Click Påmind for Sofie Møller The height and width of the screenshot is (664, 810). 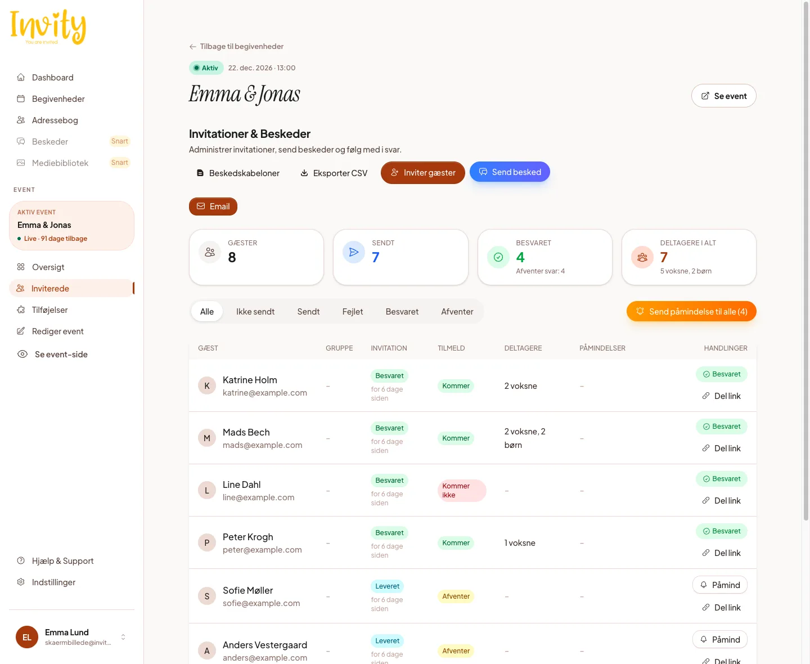tap(720, 585)
